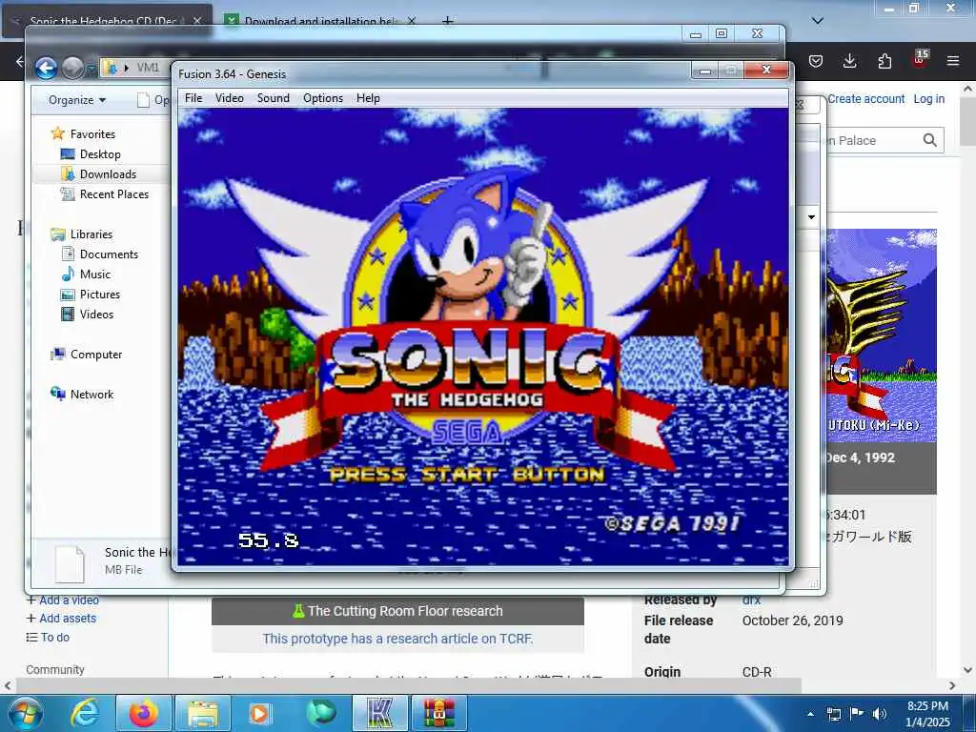The image size is (976, 732).
Task: Expand the dropdown arrow behind Fusion window
Action: click(x=811, y=217)
